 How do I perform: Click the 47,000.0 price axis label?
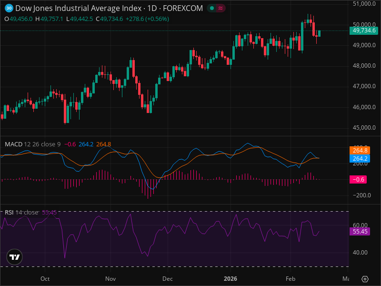pos(364,86)
